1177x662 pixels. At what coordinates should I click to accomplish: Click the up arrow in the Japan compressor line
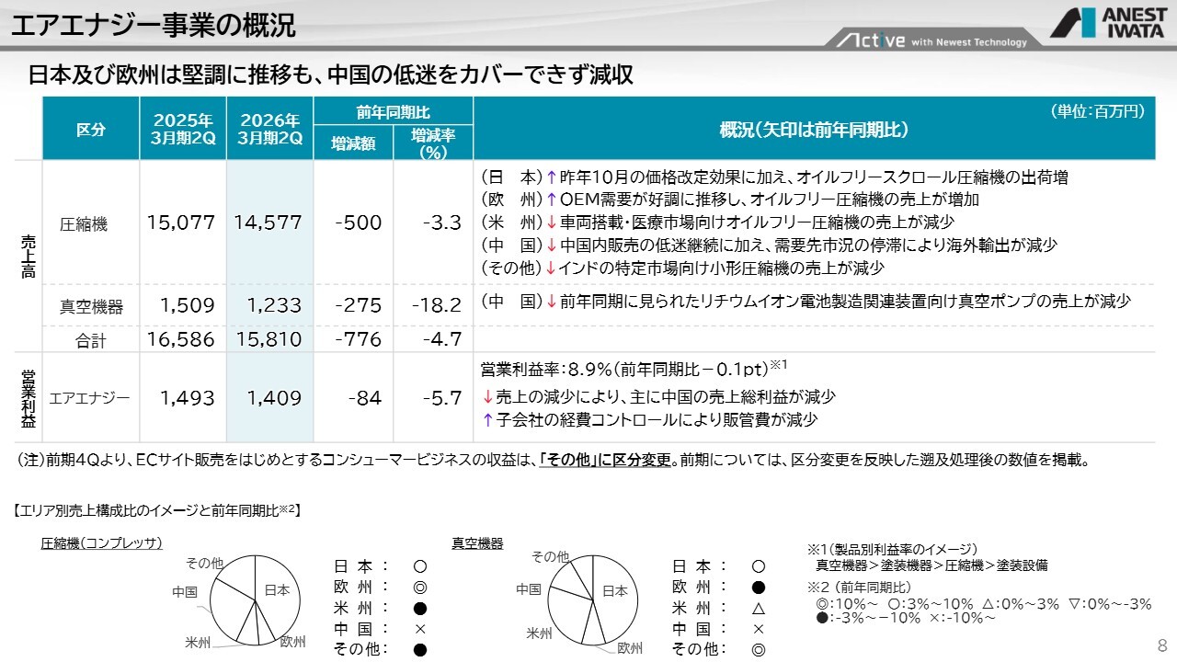(x=552, y=177)
